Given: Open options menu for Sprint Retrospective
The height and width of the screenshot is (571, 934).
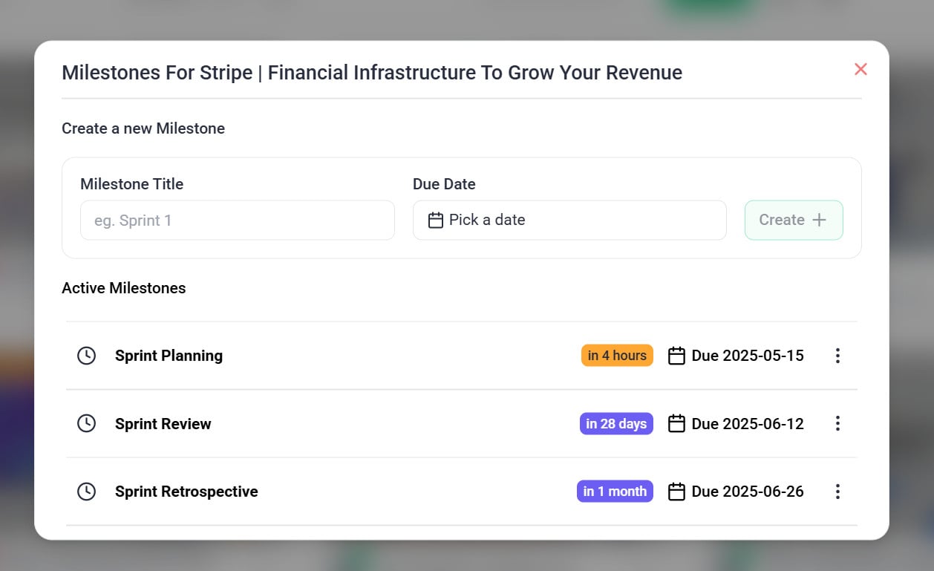Looking at the screenshot, I should pyautogui.click(x=837, y=492).
